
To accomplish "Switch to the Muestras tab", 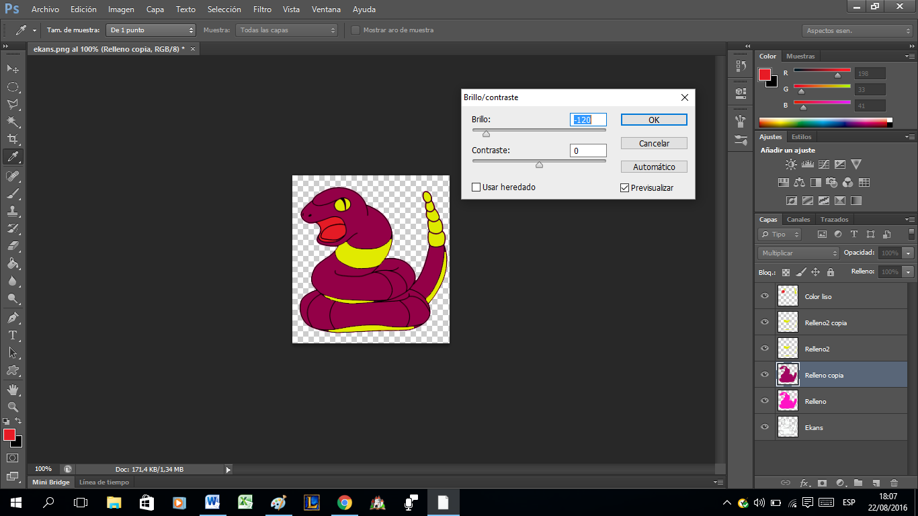I will pyautogui.click(x=800, y=56).
